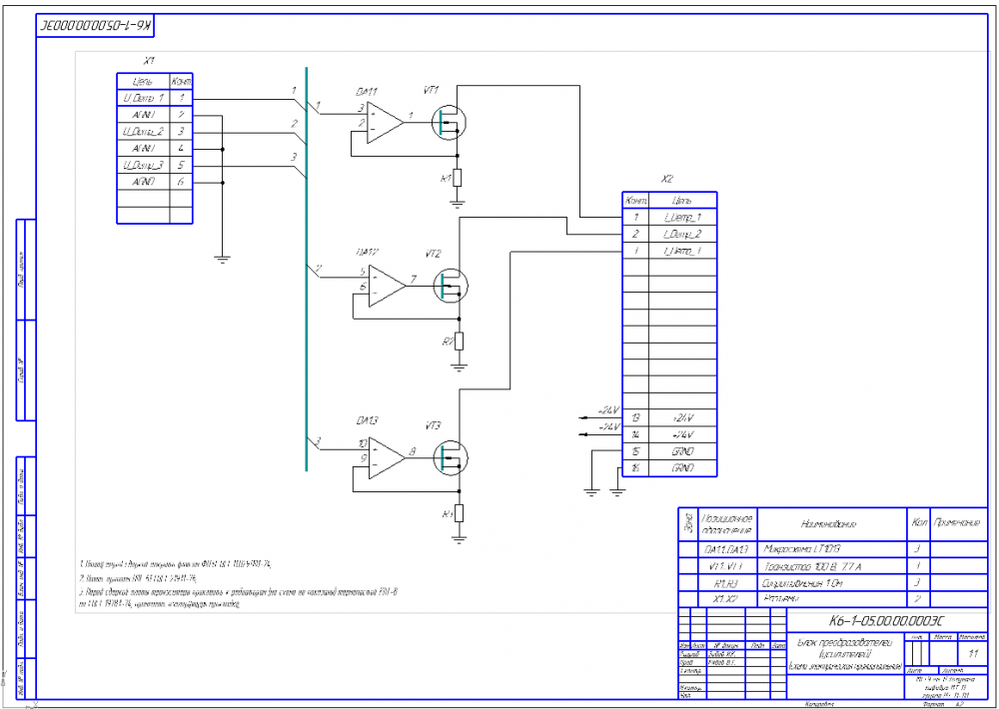Select contact 2 row in X2 table
Screen dimensions: 999x709
[668, 234]
